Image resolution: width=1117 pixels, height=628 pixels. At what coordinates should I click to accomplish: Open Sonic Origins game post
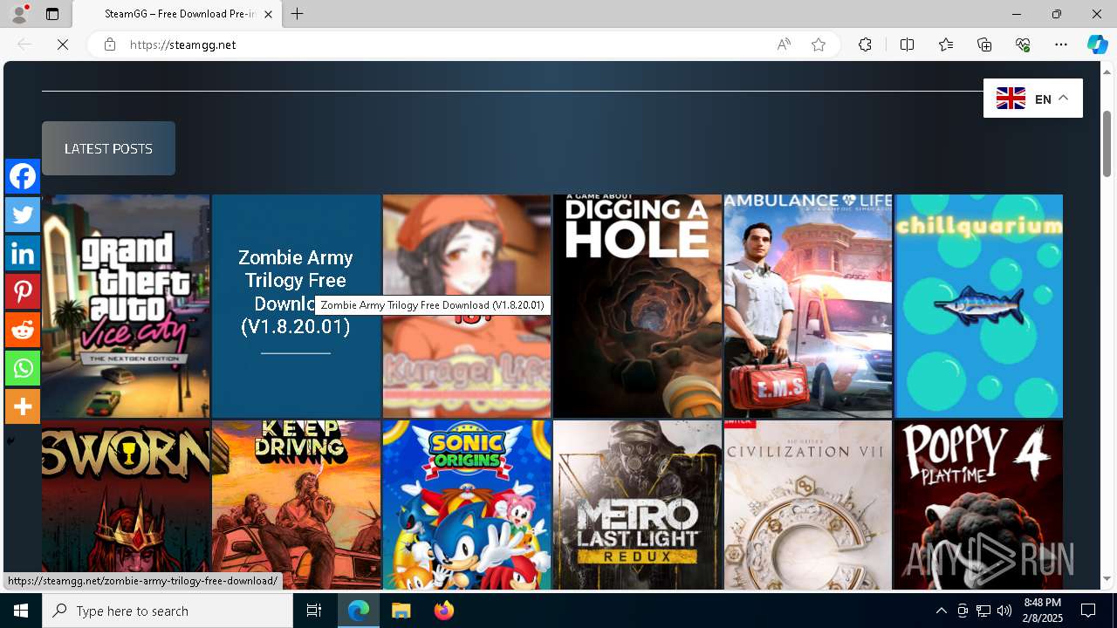(x=467, y=505)
